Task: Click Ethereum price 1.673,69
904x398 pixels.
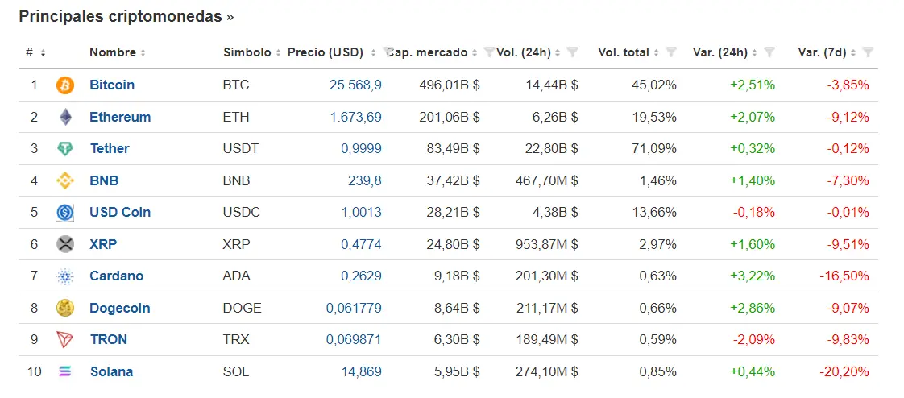Action: tap(355, 117)
